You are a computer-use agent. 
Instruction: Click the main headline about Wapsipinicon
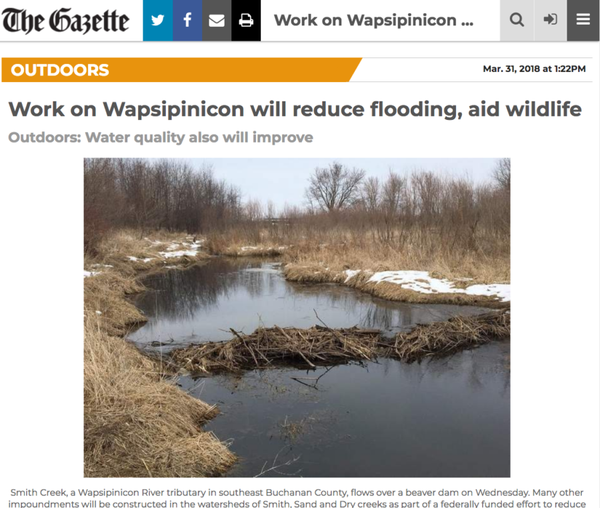(295, 109)
